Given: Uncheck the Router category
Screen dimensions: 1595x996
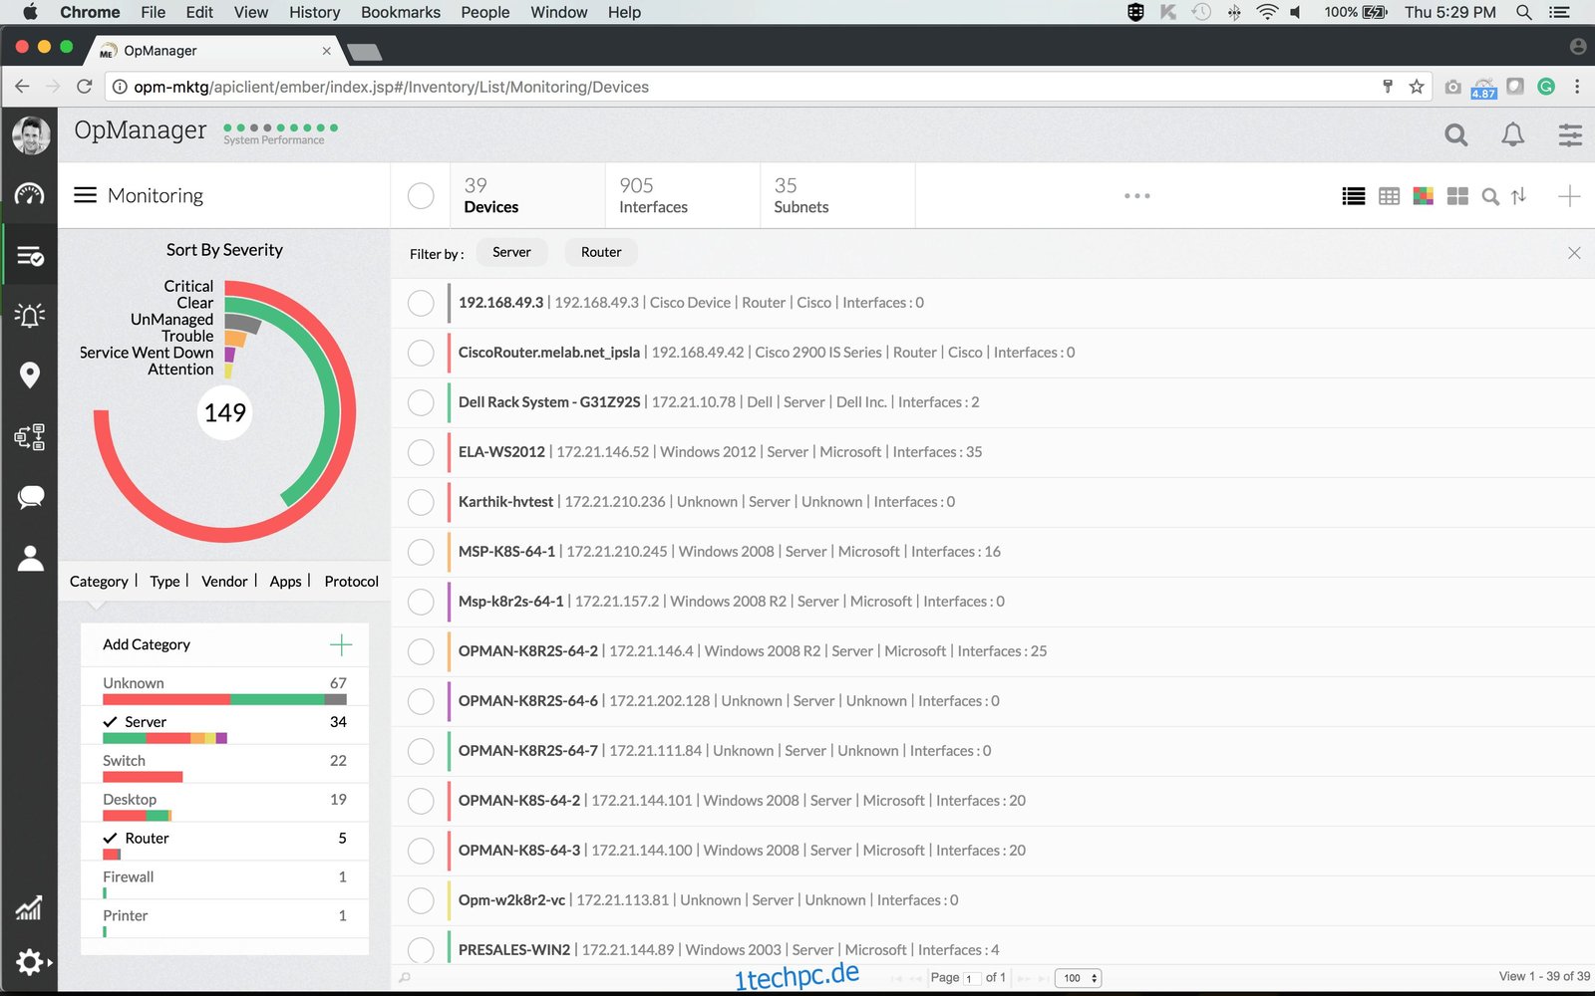Looking at the screenshot, I should [224, 843].
